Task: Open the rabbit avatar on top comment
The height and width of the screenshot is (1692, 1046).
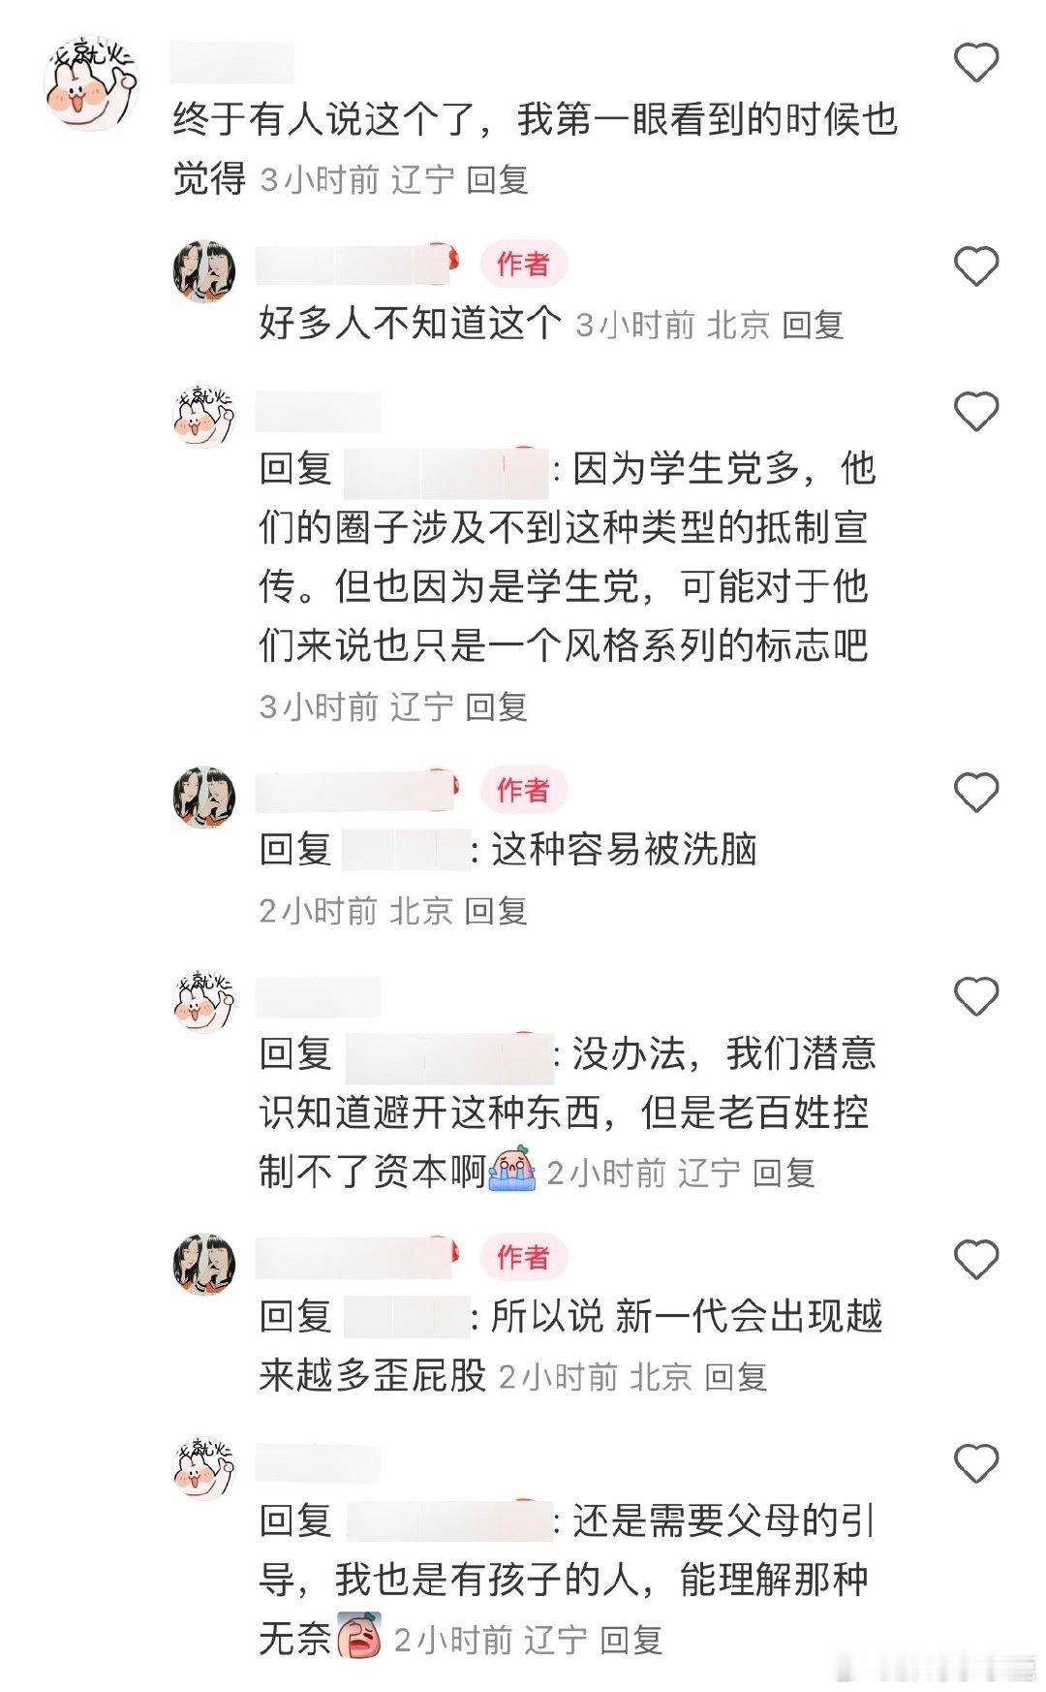Action: coord(92,84)
